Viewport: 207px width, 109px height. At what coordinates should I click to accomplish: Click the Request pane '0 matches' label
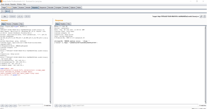tap(48, 105)
